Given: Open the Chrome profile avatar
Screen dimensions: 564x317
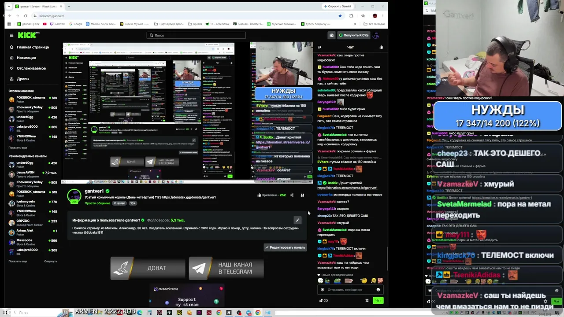Looking at the screenshot, I should [x=375, y=16].
